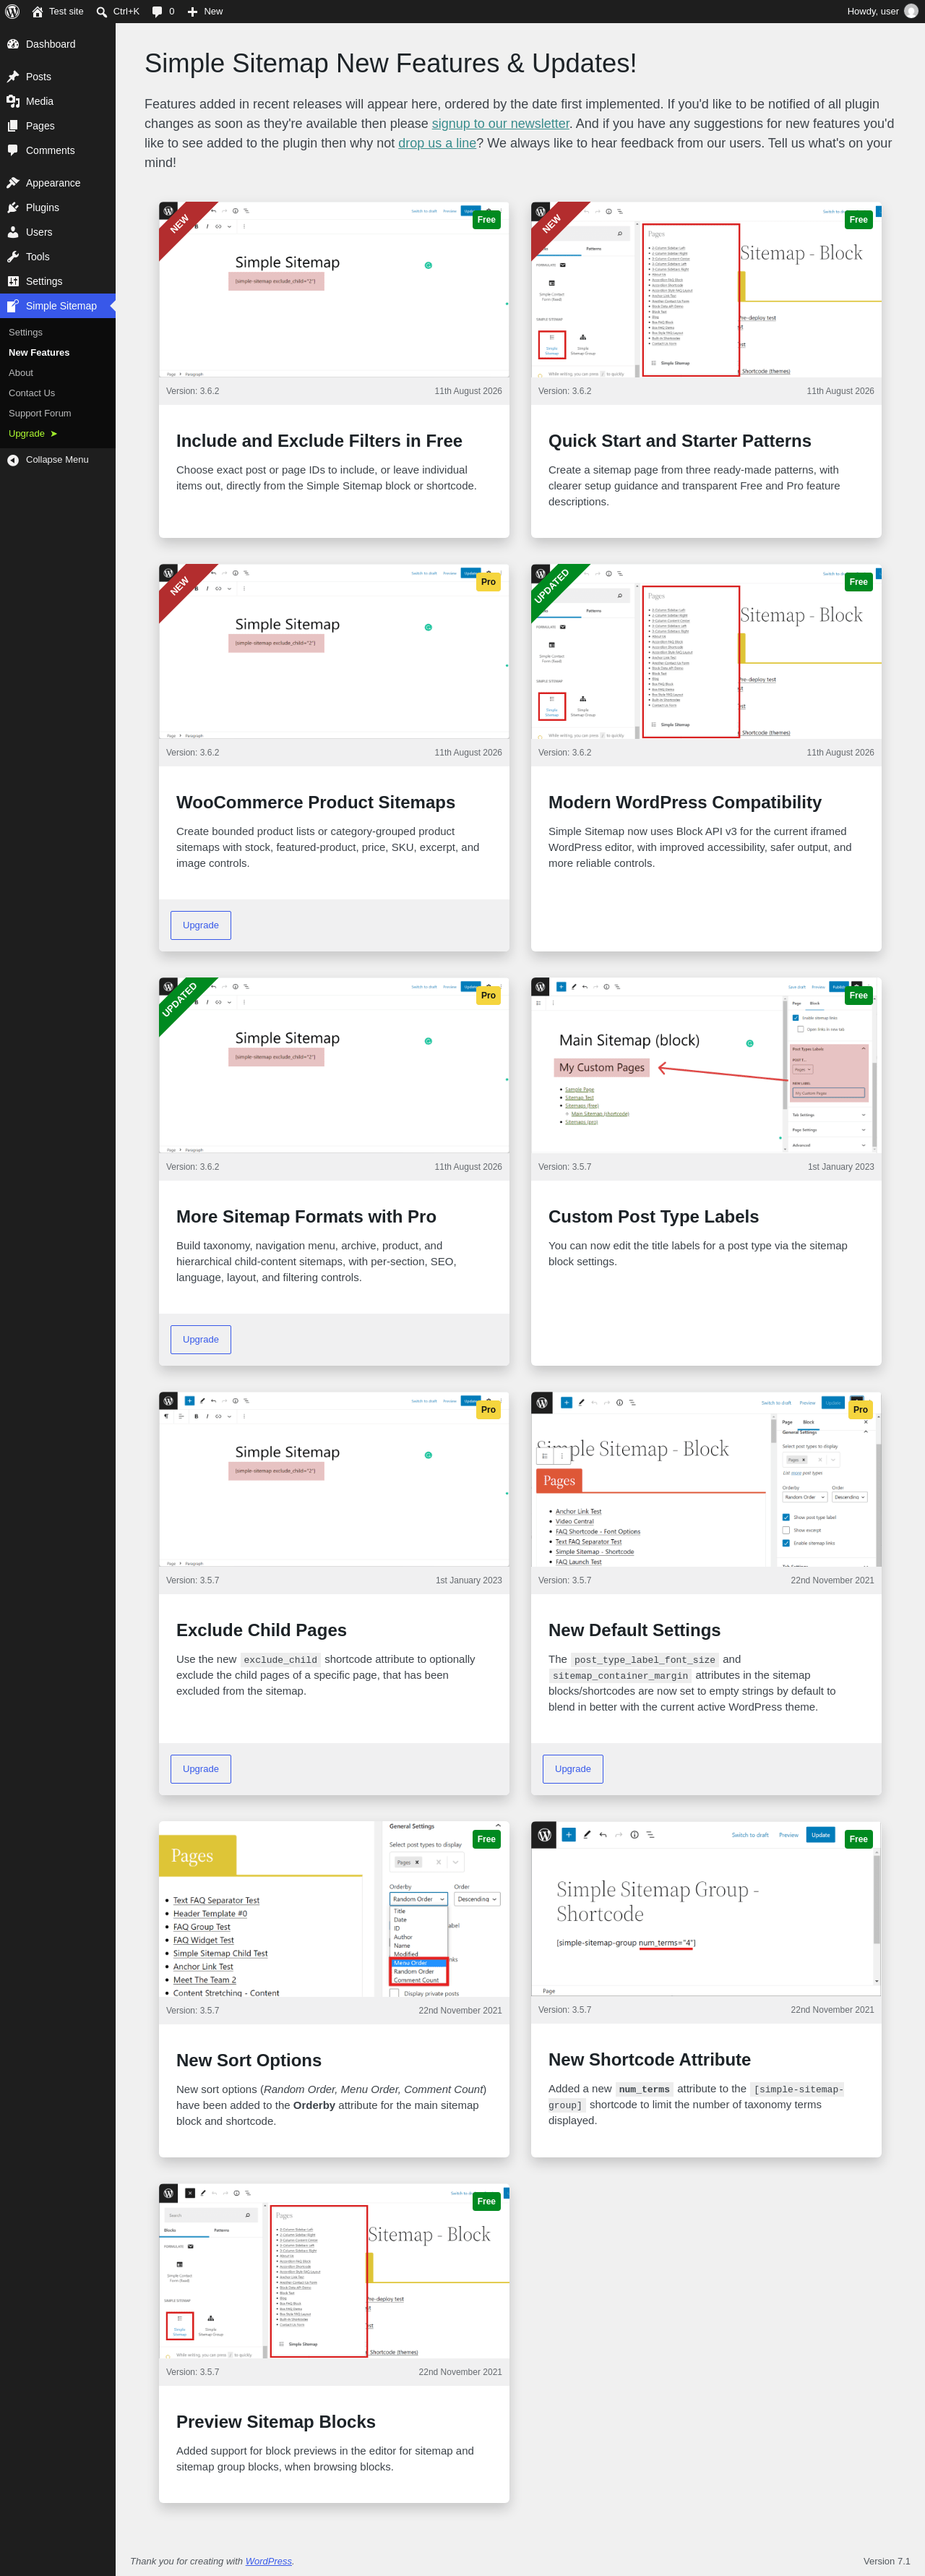Open the Include and Exclude Filters screenshot

pyautogui.click(x=334, y=290)
